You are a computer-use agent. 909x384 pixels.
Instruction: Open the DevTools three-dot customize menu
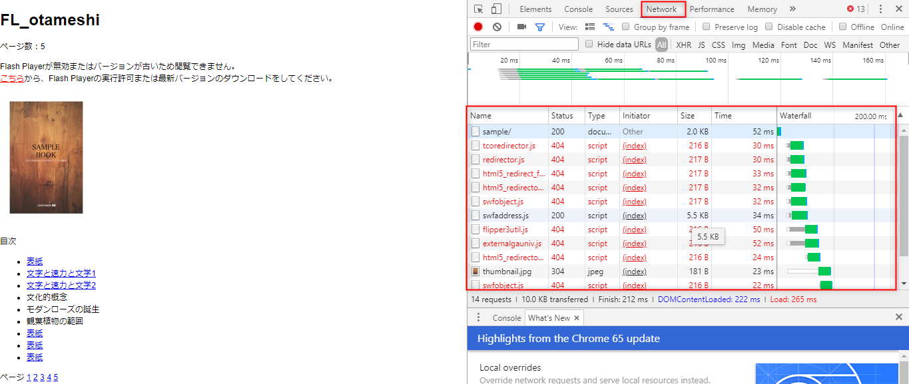pyautogui.click(x=880, y=9)
